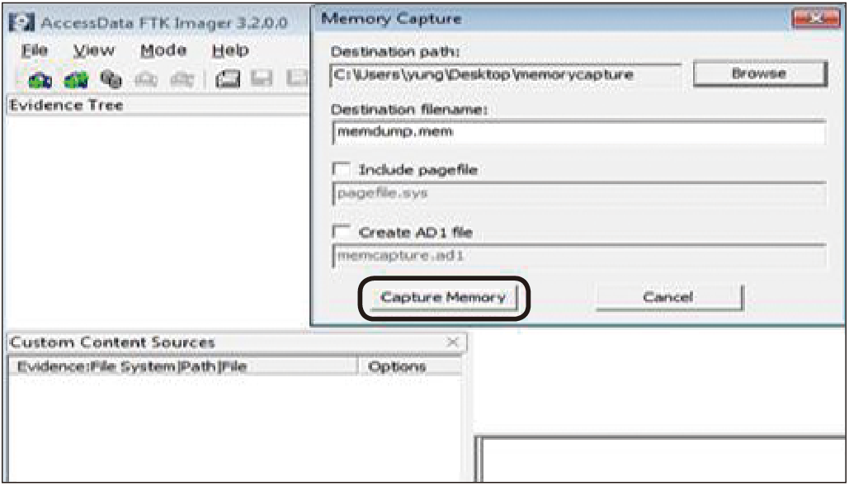This screenshot has width=849, height=486.
Task: Focus the memdump.mem filename field
Action: pyautogui.click(x=578, y=132)
